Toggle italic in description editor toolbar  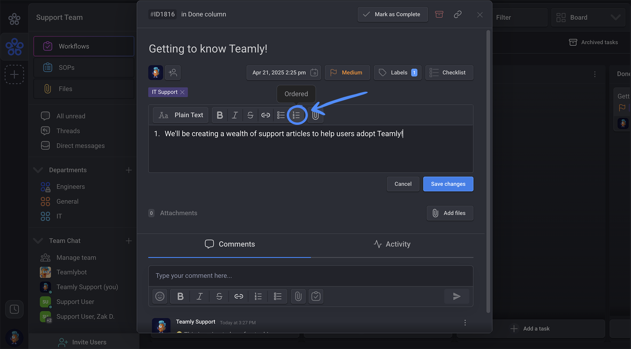pos(235,115)
